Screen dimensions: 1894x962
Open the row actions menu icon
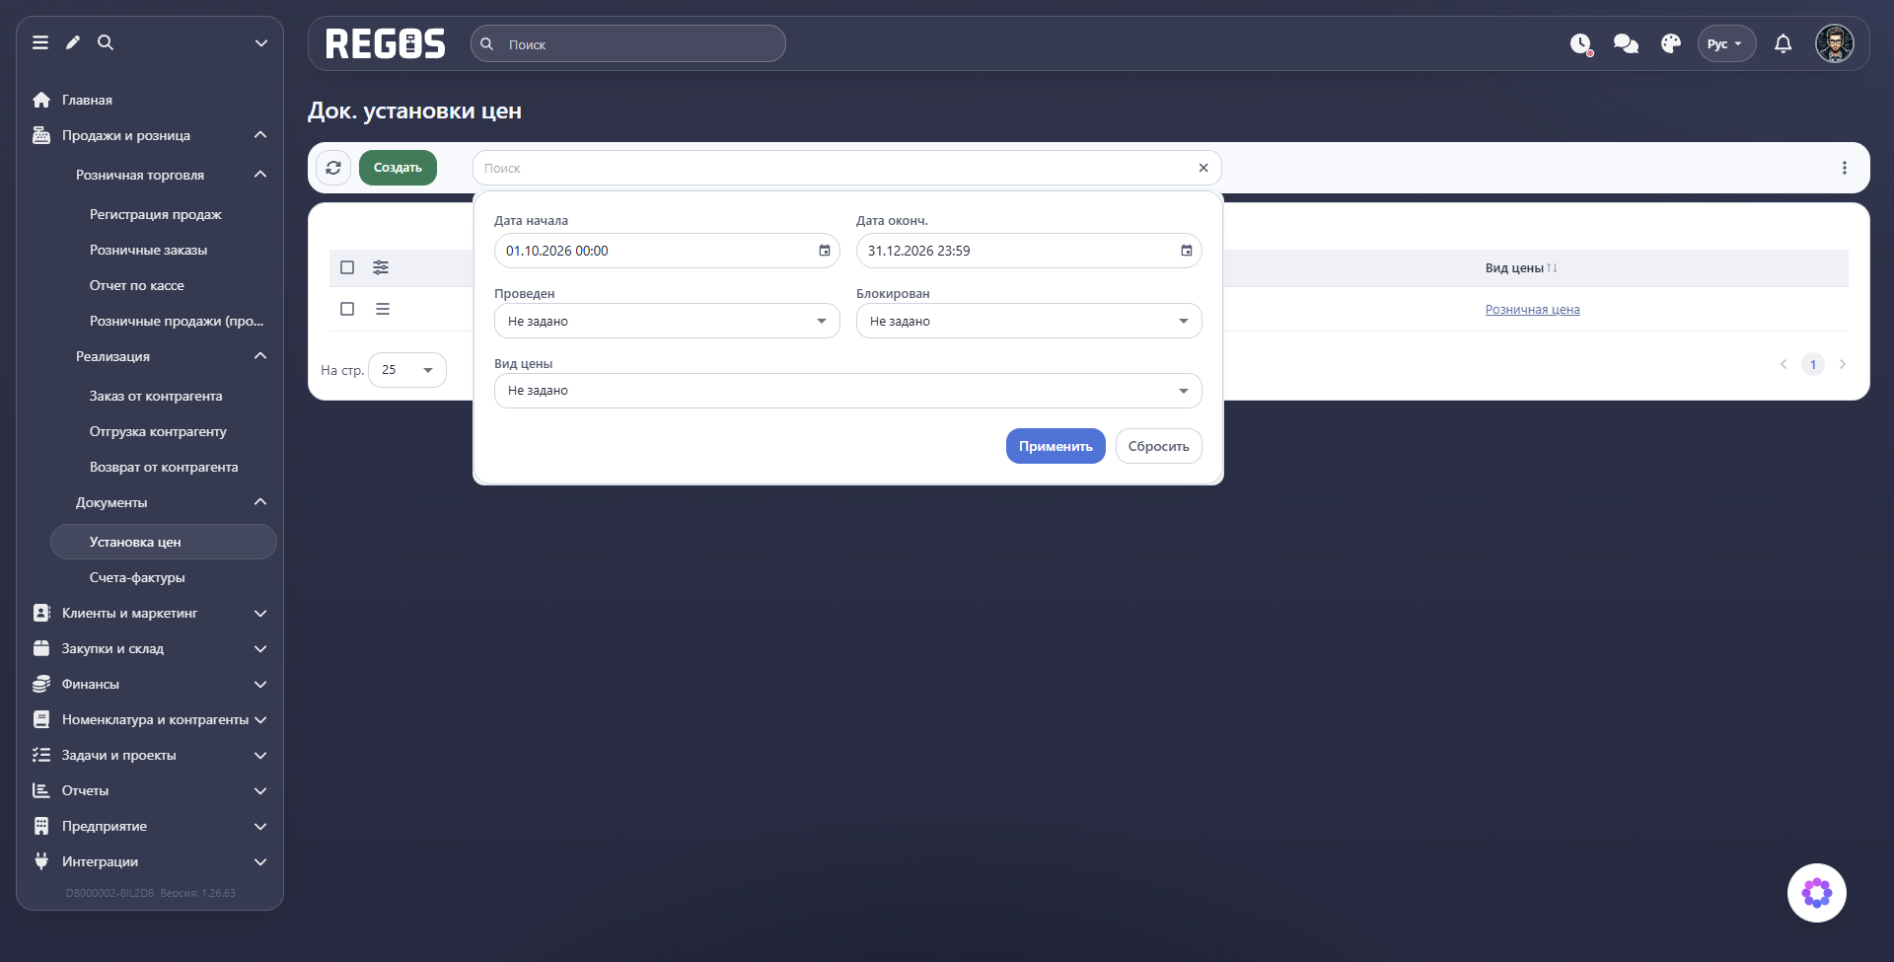(x=383, y=309)
